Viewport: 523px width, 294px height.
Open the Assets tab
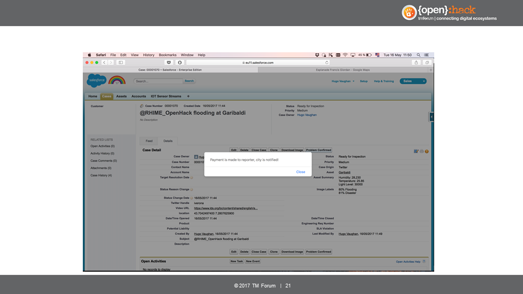(121, 96)
